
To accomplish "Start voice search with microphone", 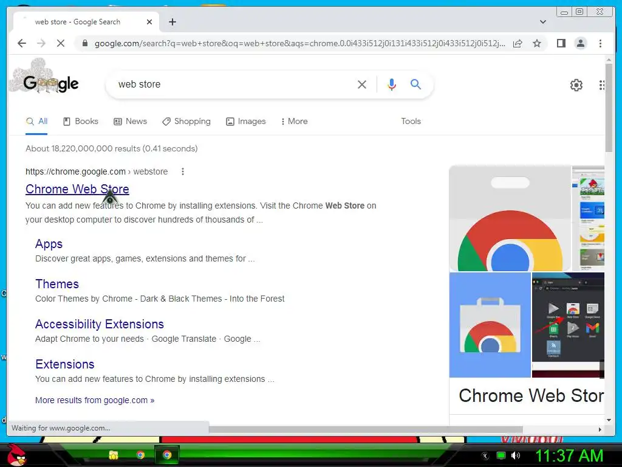I will click(x=392, y=84).
